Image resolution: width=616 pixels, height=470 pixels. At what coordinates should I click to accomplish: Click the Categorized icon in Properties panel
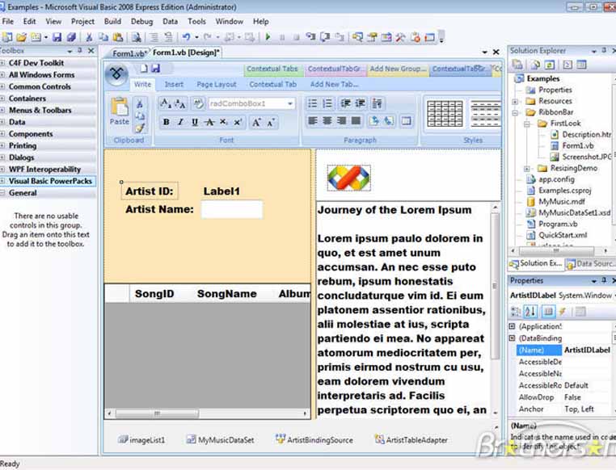[x=516, y=312]
